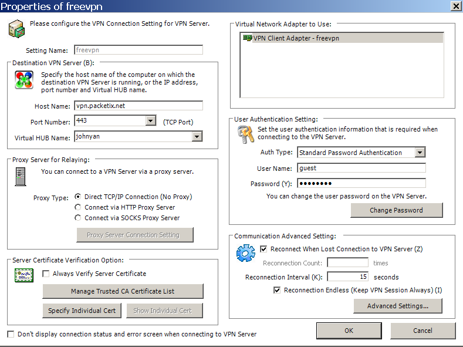The image size is (463, 347).
Task: Toggle Reconnection Endless checkbox
Action: tap(277, 290)
